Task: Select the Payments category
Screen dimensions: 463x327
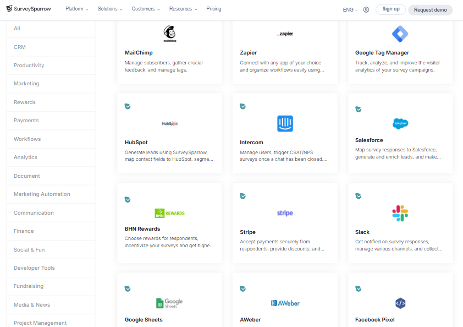Action: 51,121
